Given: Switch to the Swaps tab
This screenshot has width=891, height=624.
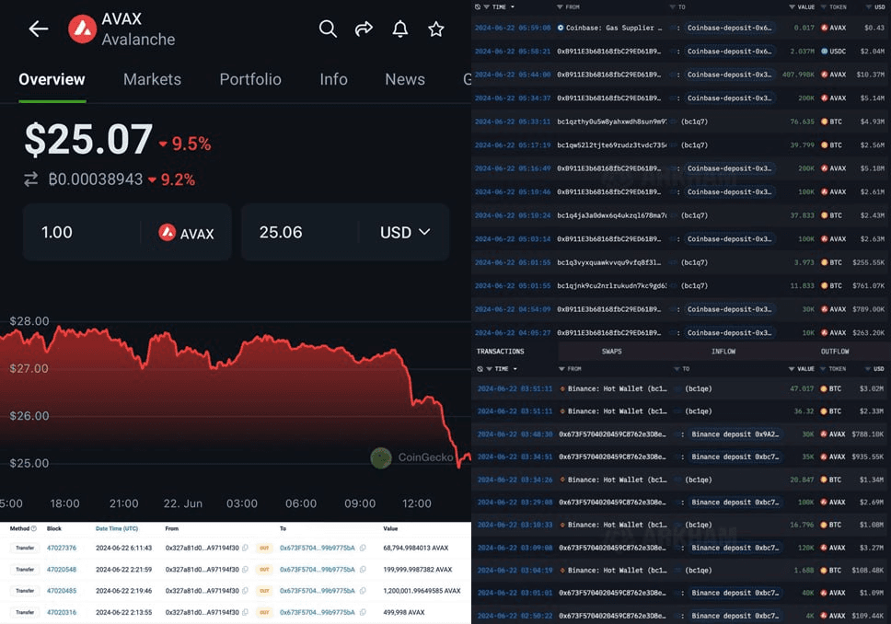Looking at the screenshot, I should point(612,352).
